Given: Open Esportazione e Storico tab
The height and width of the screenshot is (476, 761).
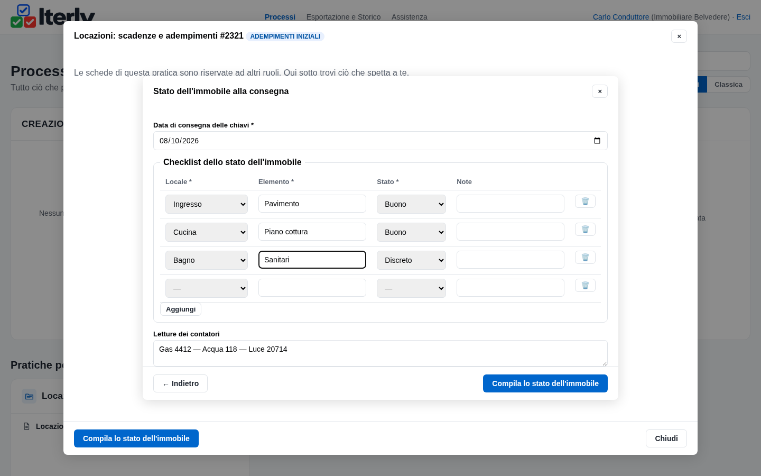Looking at the screenshot, I should [344, 17].
